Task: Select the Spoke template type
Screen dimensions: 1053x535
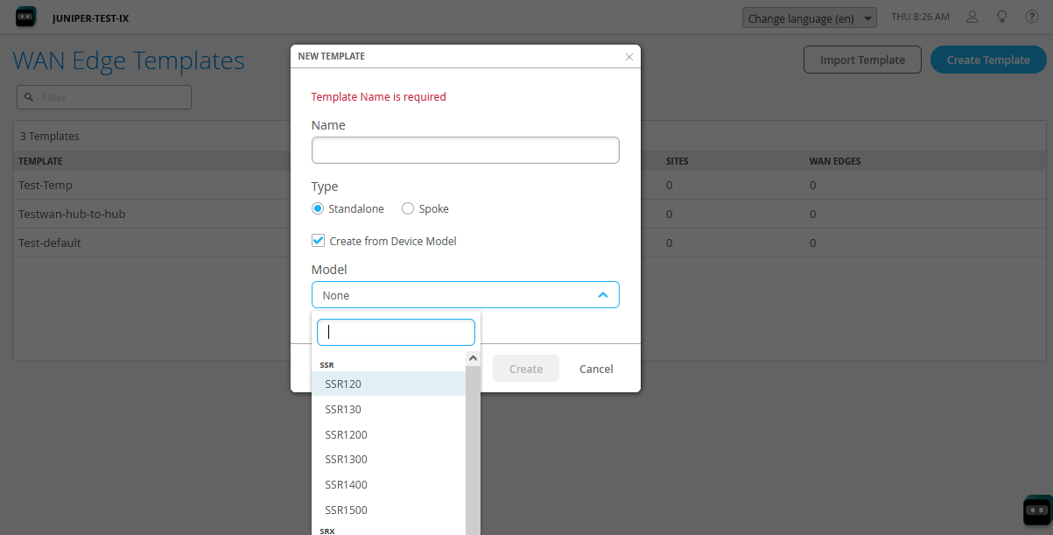Action: point(408,209)
